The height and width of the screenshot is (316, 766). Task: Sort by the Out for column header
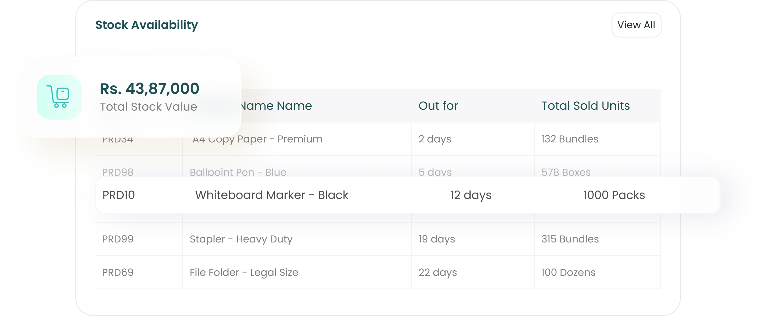coord(438,106)
